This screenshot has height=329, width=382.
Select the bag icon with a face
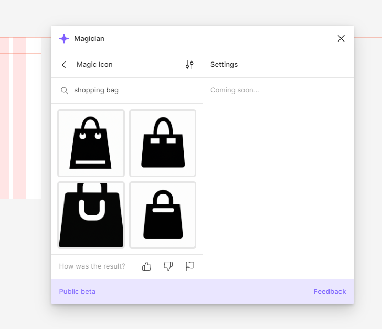[91, 143]
